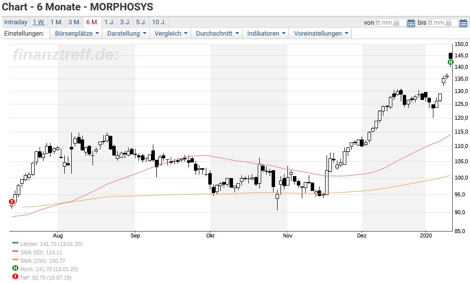The height and width of the screenshot is (283, 470).
Task: Expand the Börsenplätze dropdown
Action: (76, 33)
